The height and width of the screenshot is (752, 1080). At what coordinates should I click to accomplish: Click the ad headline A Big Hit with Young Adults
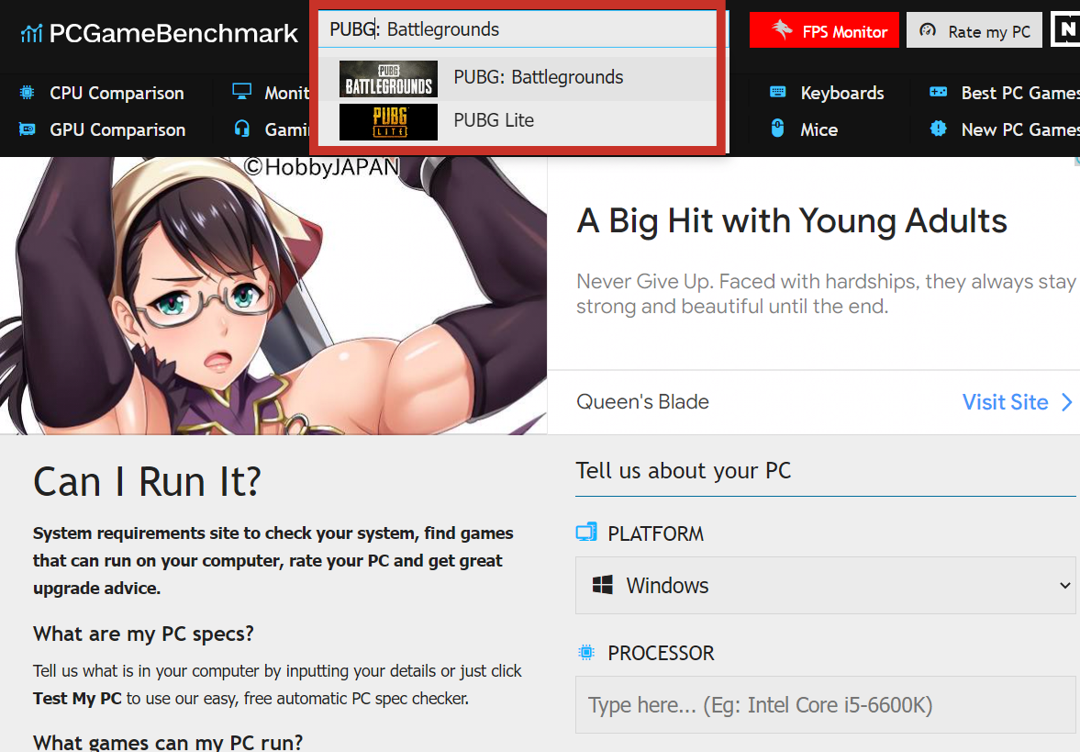click(x=791, y=221)
